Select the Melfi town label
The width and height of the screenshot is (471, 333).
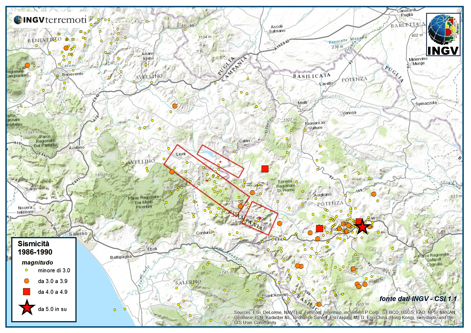[302, 103]
